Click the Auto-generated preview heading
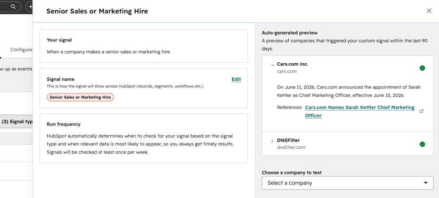The width and height of the screenshot is (439, 198). pyautogui.click(x=289, y=33)
